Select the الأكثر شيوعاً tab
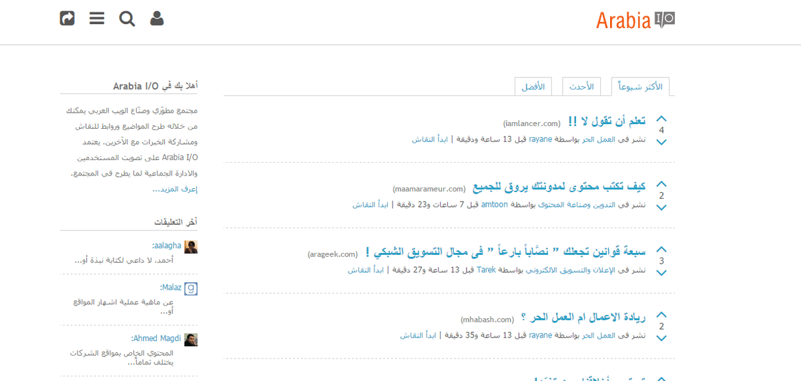The width and height of the screenshot is (801, 381). (x=640, y=87)
